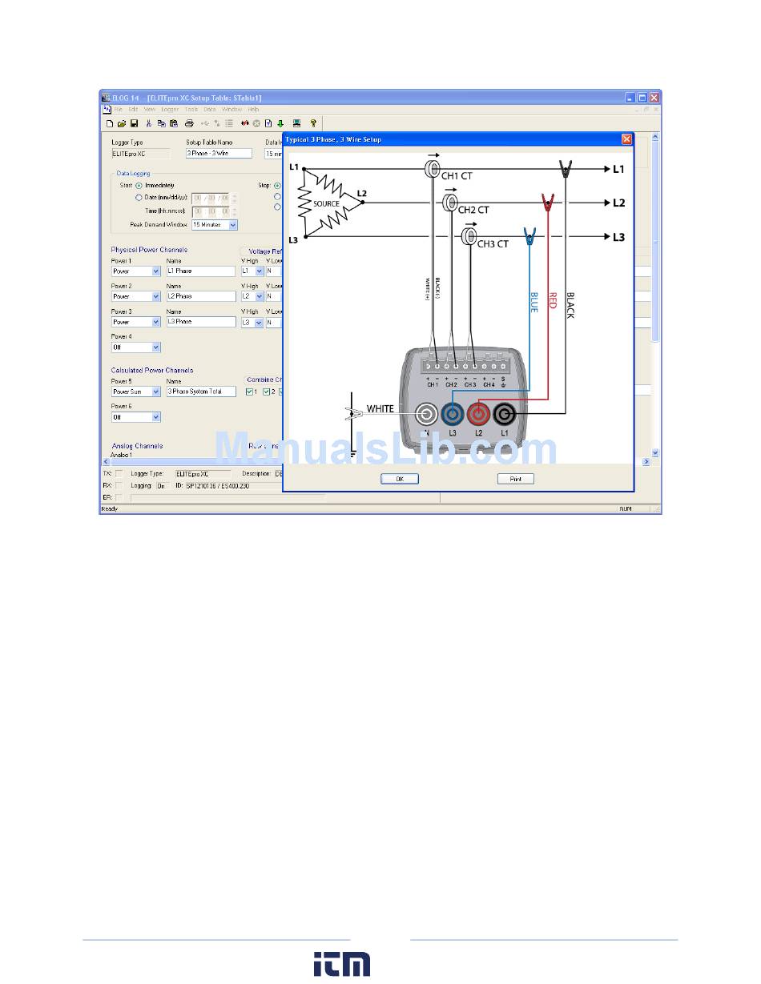Click the green download arrow icon
Image resolution: width=761 pixels, height=984 pixels.
(280, 124)
